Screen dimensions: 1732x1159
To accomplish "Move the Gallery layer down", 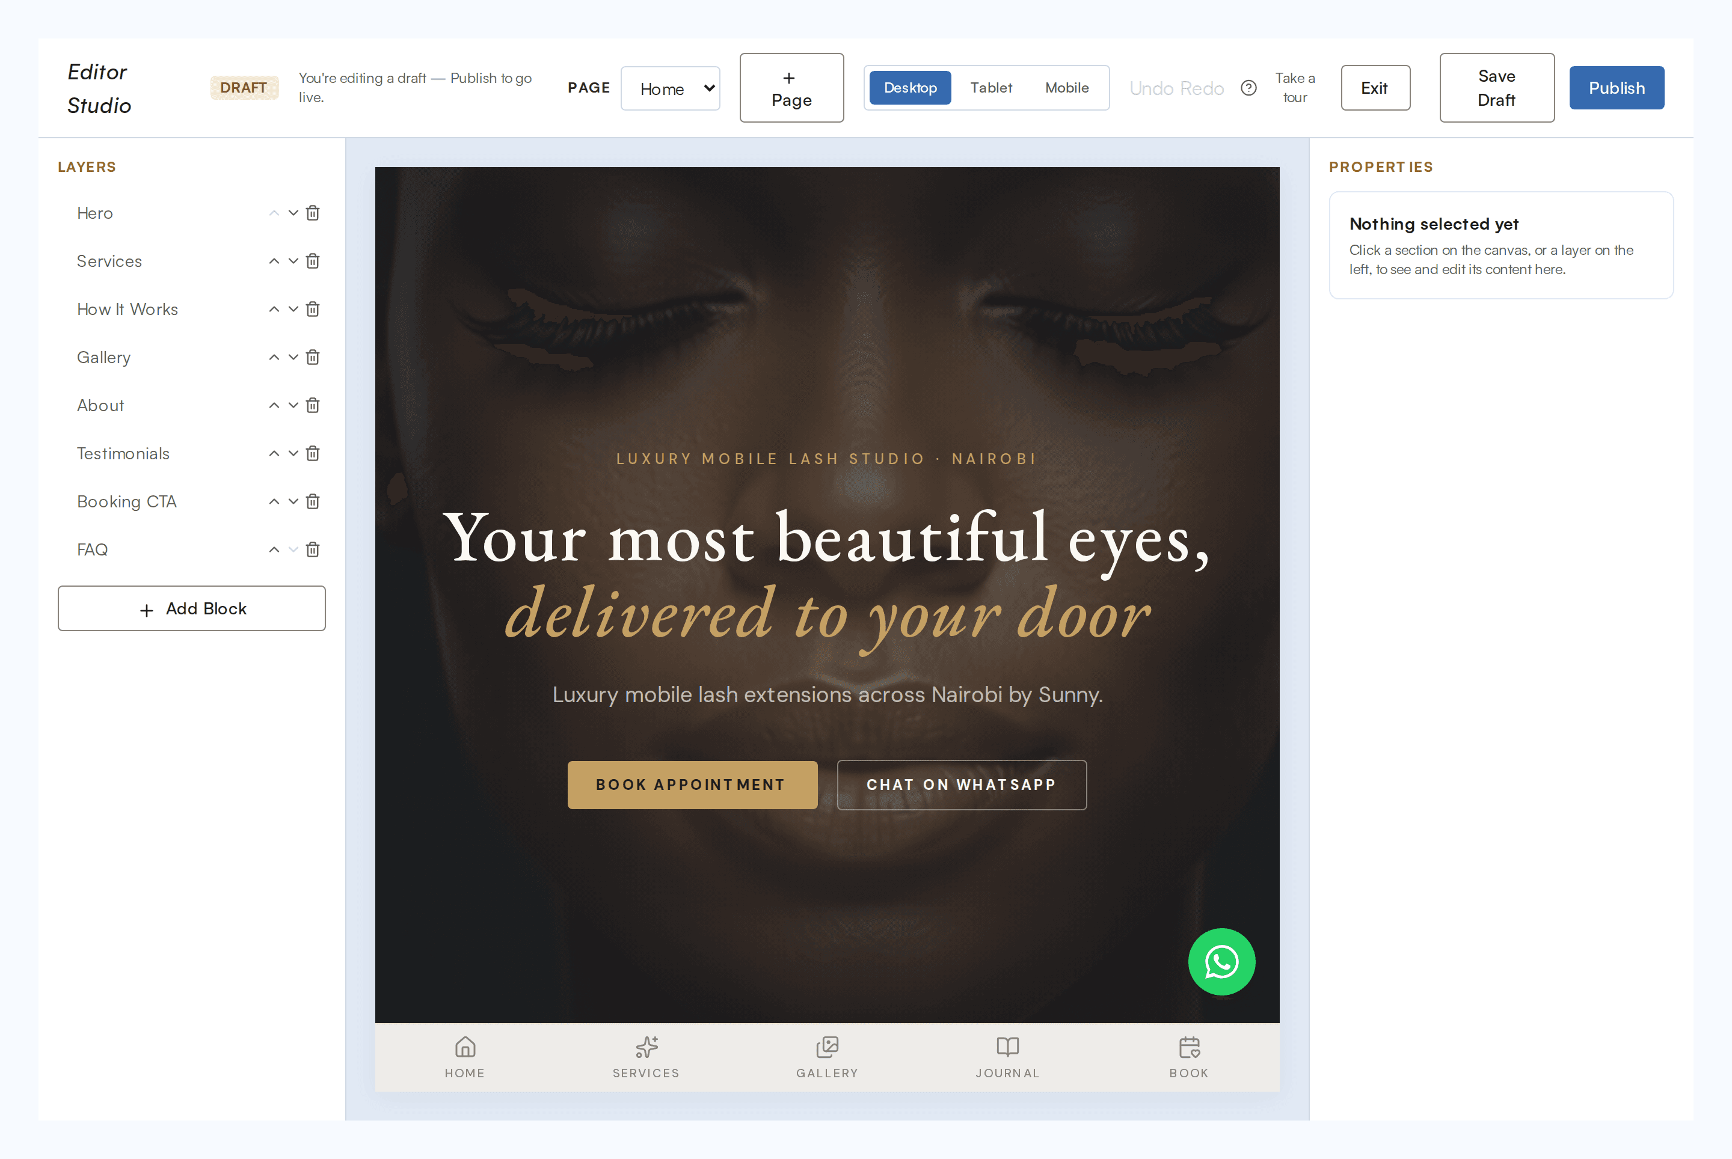I will tap(293, 357).
